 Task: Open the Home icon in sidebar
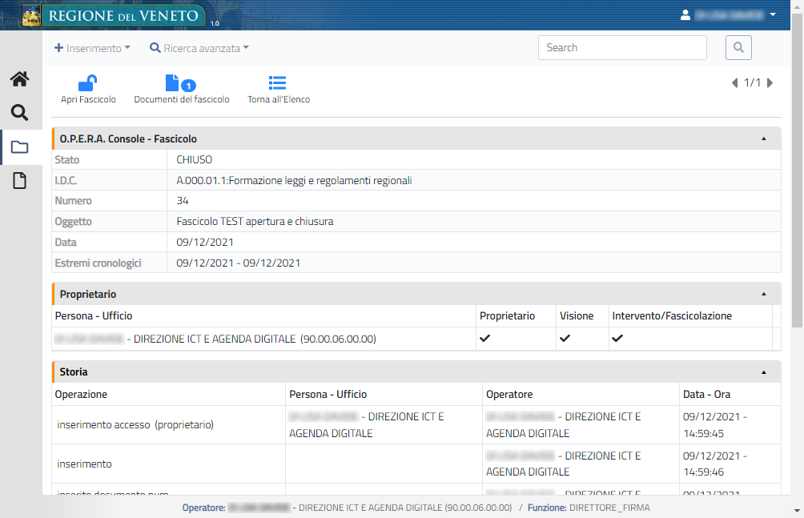click(19, 79)
